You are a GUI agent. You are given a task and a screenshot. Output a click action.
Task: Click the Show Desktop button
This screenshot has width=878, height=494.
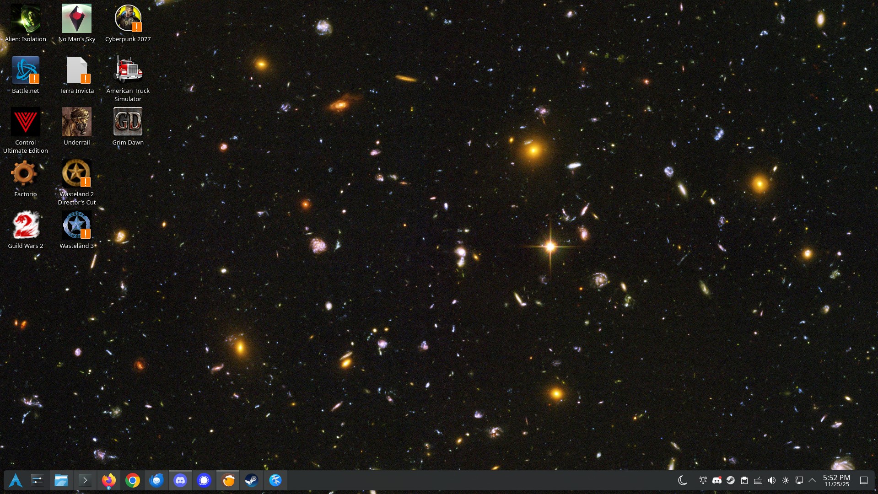[864, 480]
